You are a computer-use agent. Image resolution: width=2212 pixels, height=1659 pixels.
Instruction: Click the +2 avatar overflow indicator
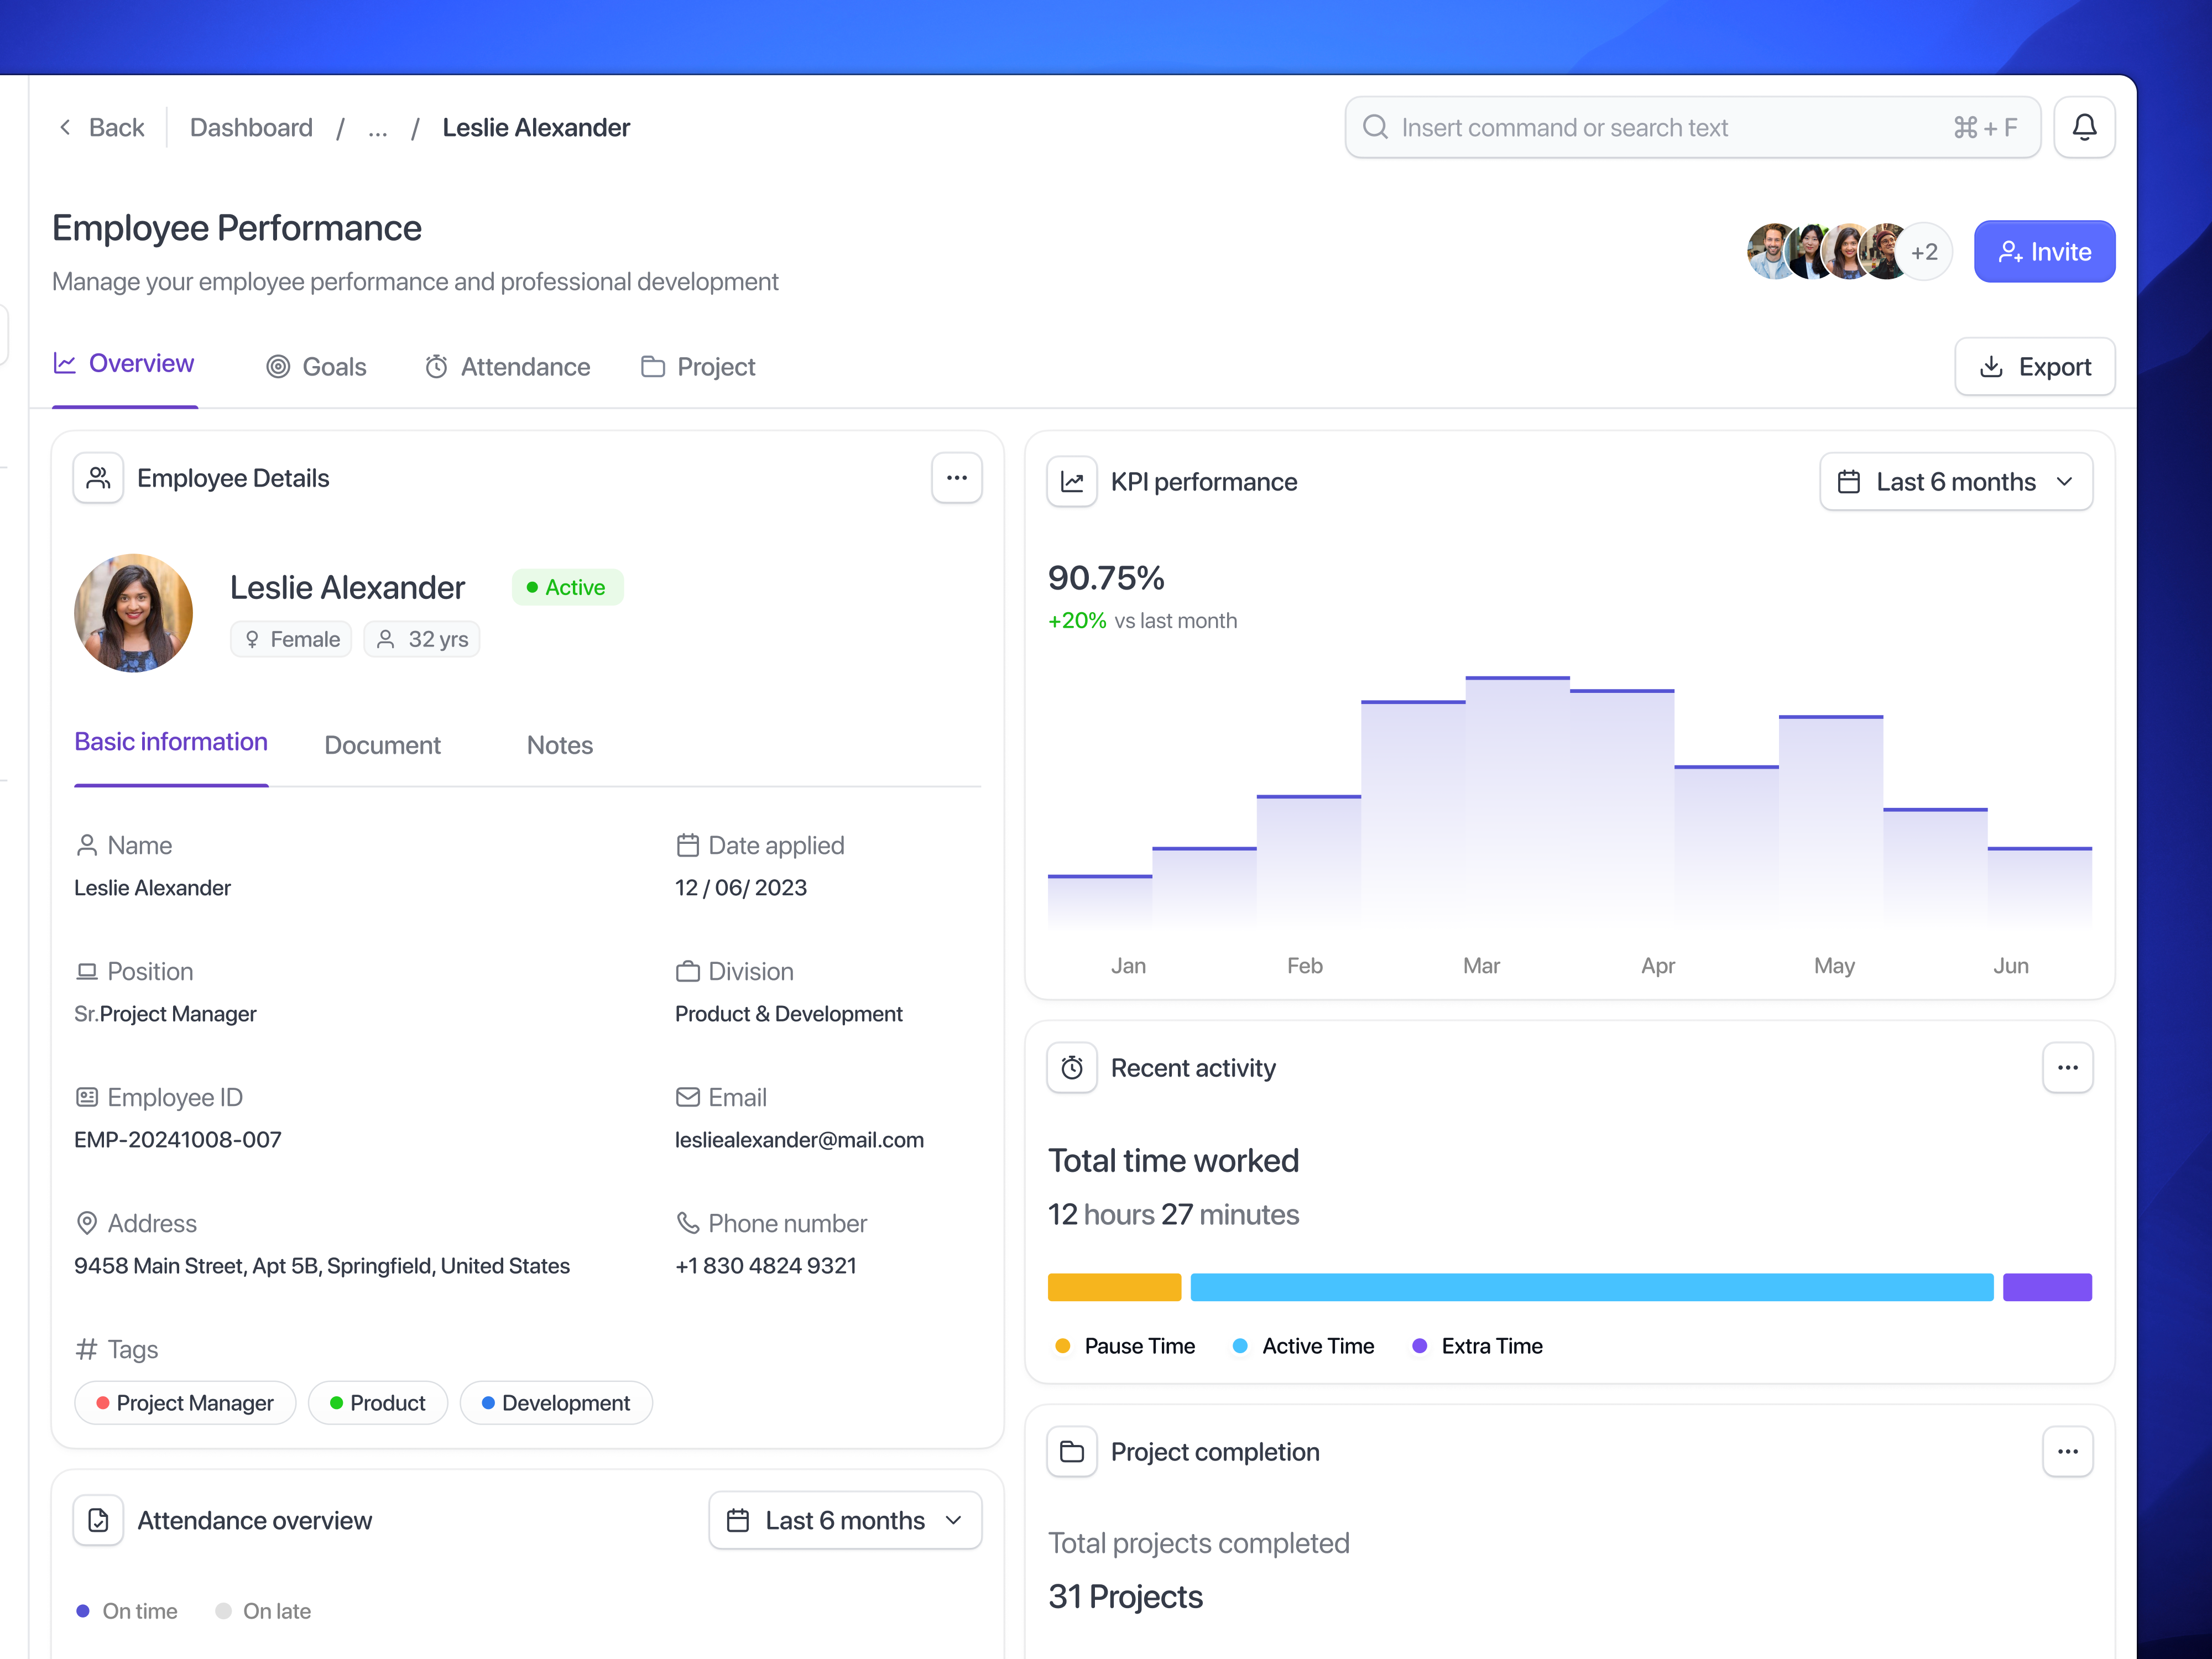pyautogui.click(x=1925, y=251)
